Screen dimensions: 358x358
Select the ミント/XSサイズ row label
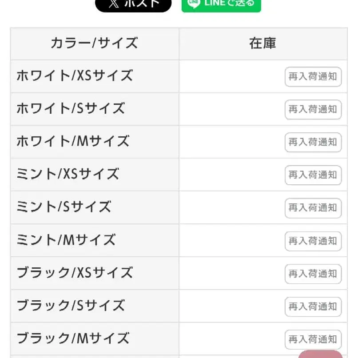68,174
